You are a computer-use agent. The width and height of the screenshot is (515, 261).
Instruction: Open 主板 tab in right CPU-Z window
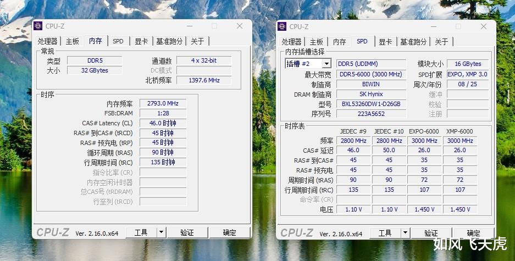tap(316, 42)
